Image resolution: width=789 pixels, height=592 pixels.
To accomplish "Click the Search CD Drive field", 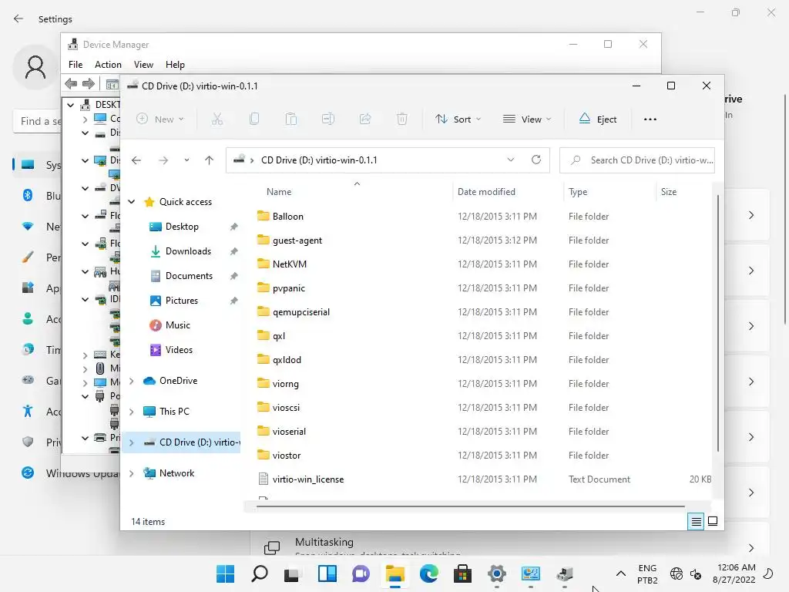I will point(637,160).
